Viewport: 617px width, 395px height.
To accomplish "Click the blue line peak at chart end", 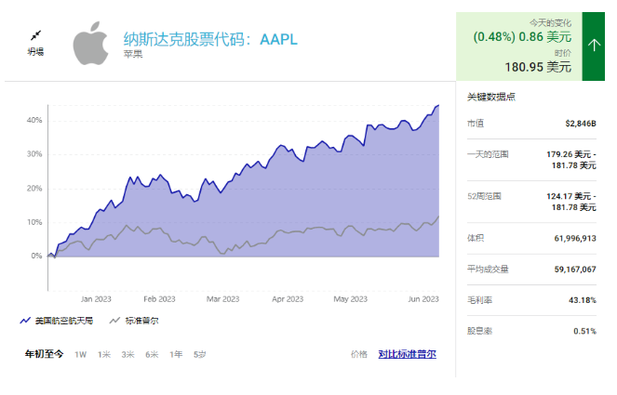I will [x=437, y=105].
